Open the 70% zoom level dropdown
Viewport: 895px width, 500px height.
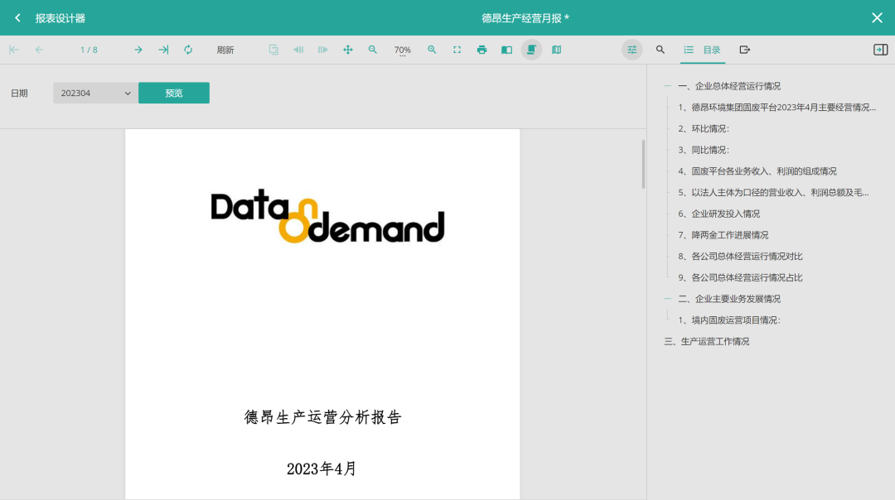(403, 50)
